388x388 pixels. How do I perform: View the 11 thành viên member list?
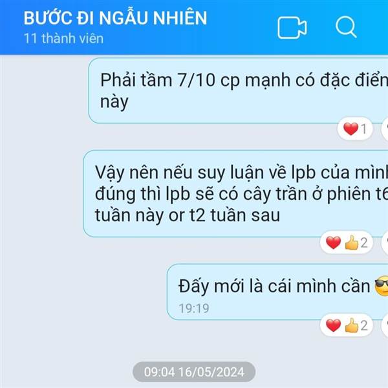tap(63, 39)
